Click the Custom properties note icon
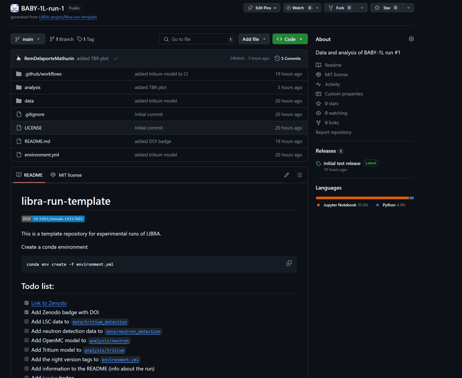The width and height of the screenshot is (462, 378). (x=318, y=94)
